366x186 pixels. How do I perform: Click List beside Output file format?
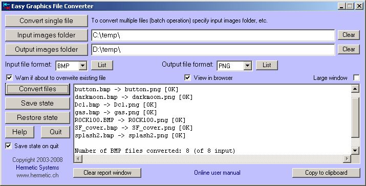267,65
